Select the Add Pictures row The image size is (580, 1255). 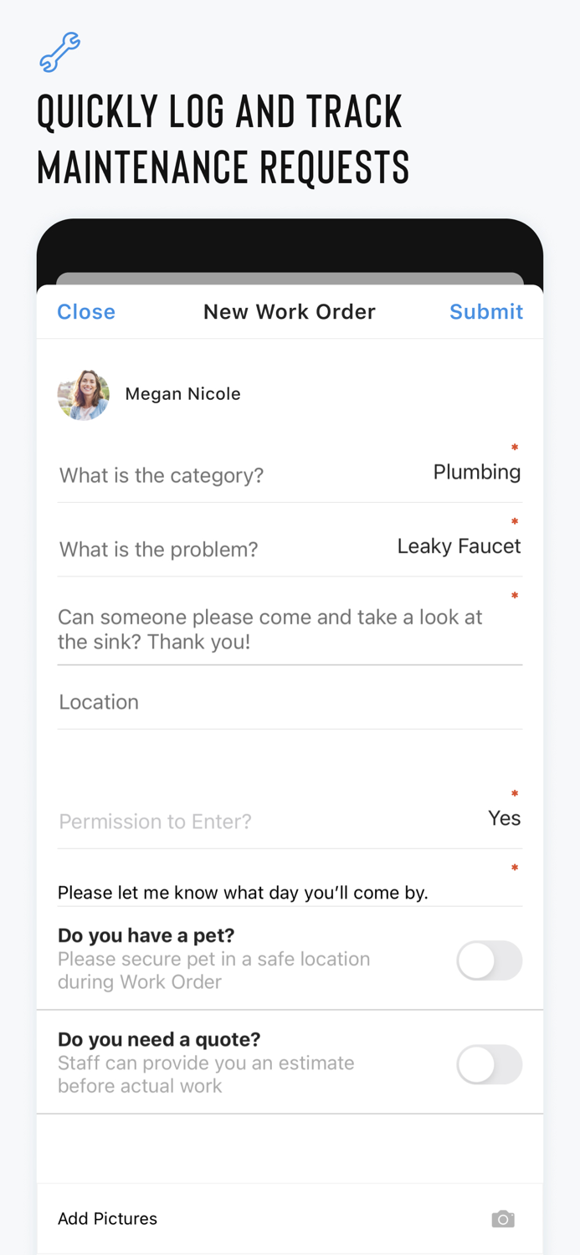tap(107, 1219)
